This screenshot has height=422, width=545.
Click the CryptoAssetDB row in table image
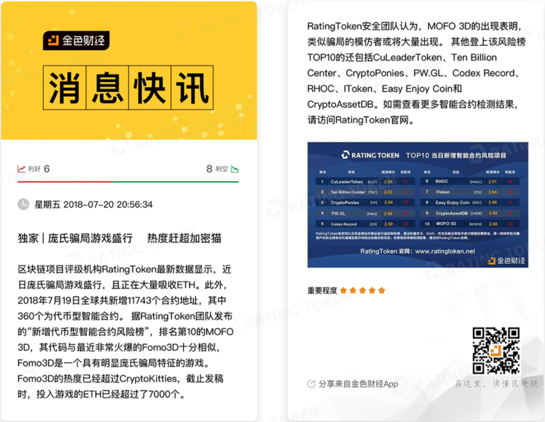pyautogui.click(x=470, y=213)
